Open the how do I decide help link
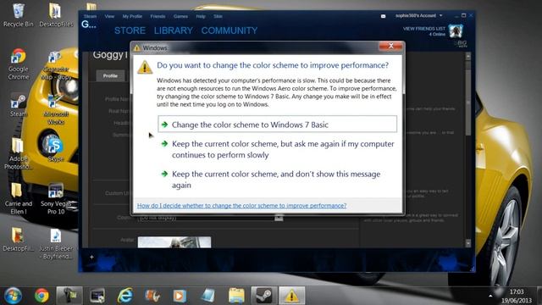Viewport: 542px width, 305px height. pos(241,205)
